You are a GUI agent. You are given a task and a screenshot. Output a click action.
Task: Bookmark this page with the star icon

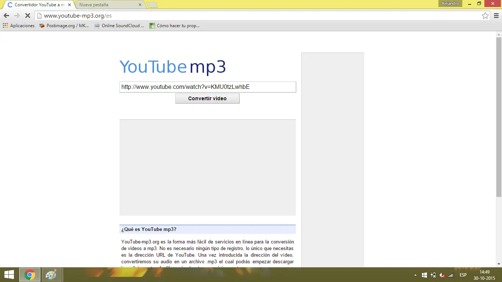pos(485,15)
